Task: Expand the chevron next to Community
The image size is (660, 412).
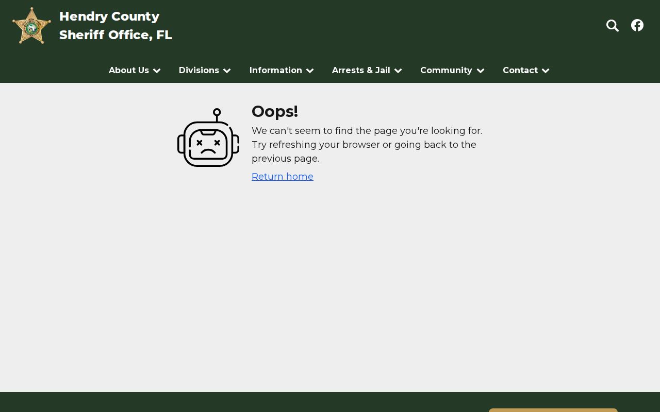Action: pos(481,71)
